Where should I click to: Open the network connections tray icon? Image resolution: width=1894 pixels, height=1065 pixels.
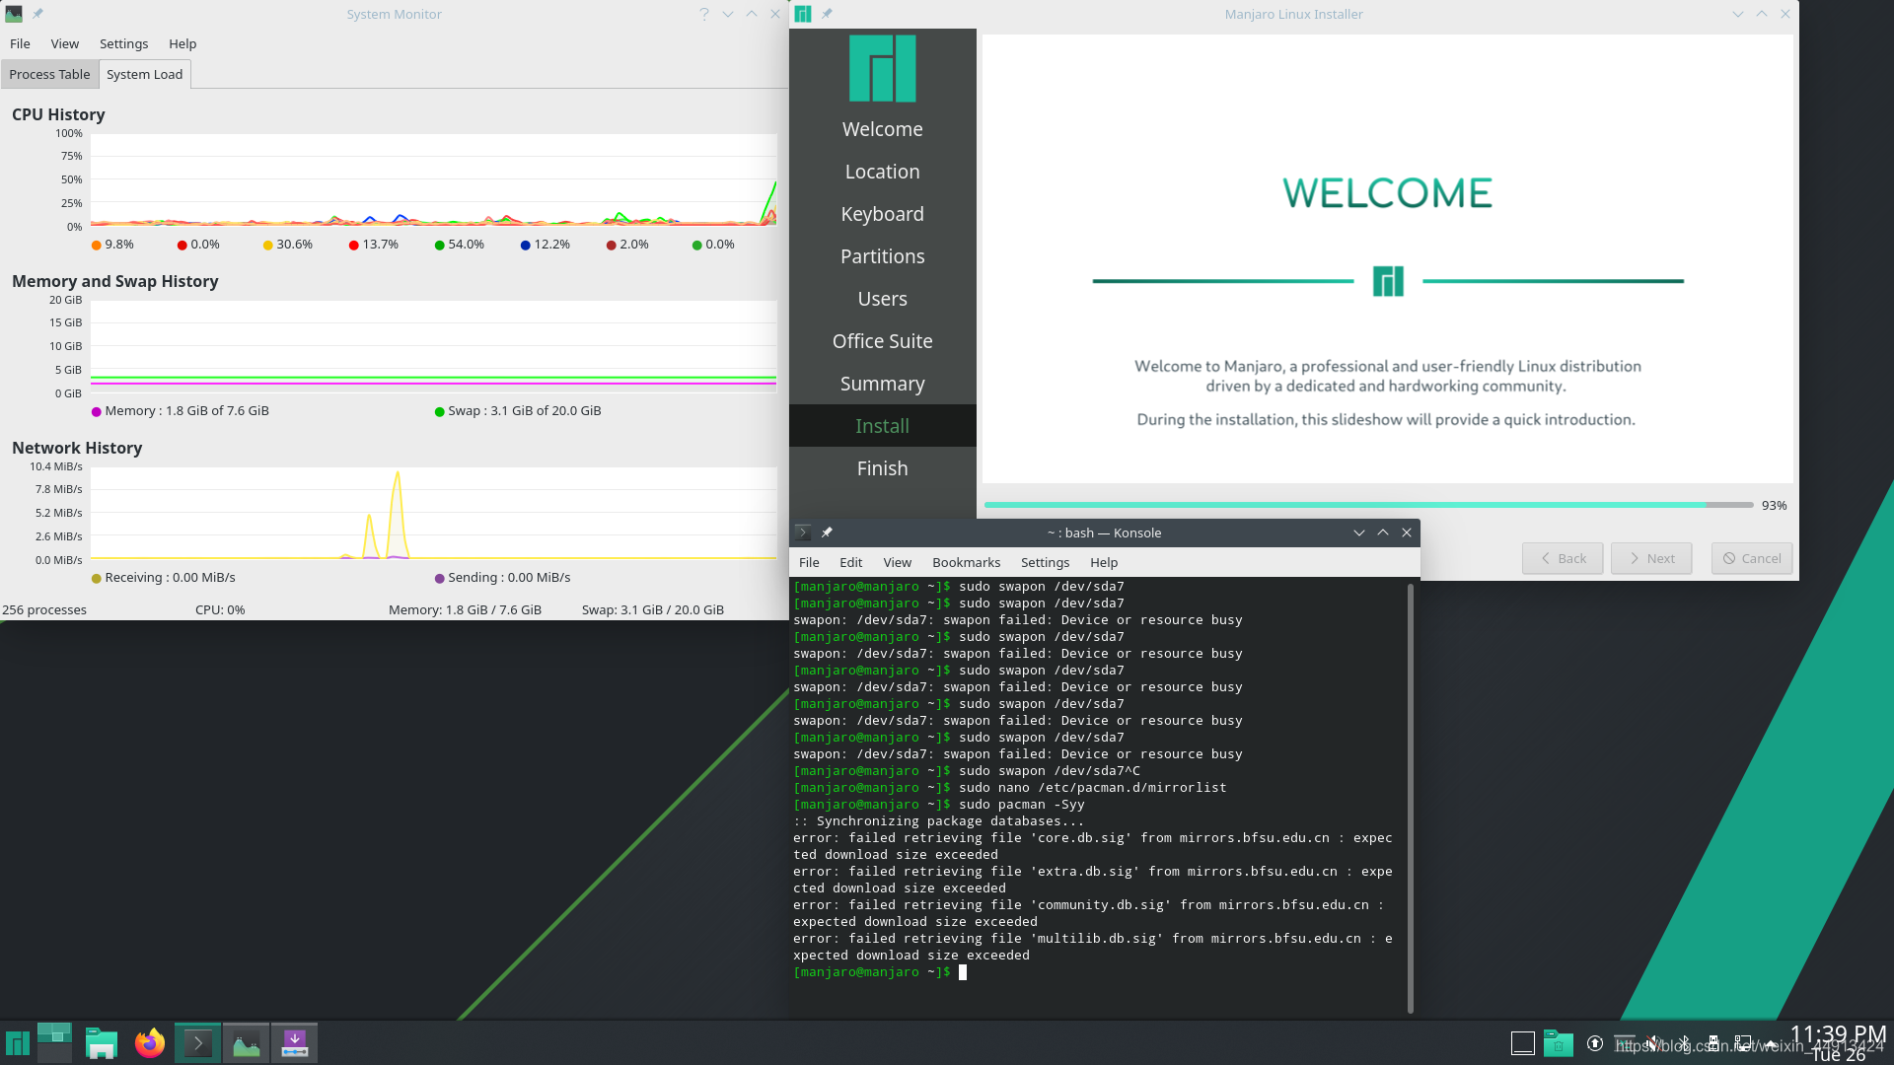click(x=1743, y=1043)
